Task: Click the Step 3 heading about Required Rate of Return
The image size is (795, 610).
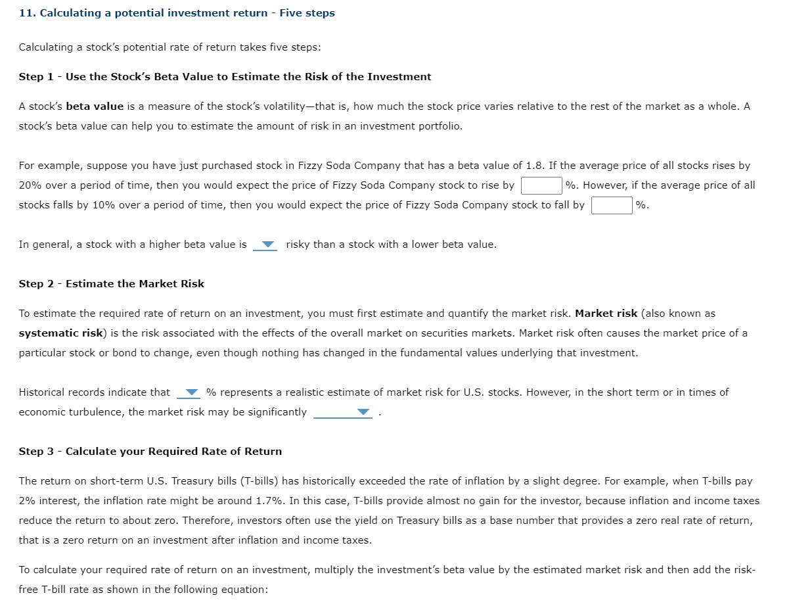Action: pos(150,451)
